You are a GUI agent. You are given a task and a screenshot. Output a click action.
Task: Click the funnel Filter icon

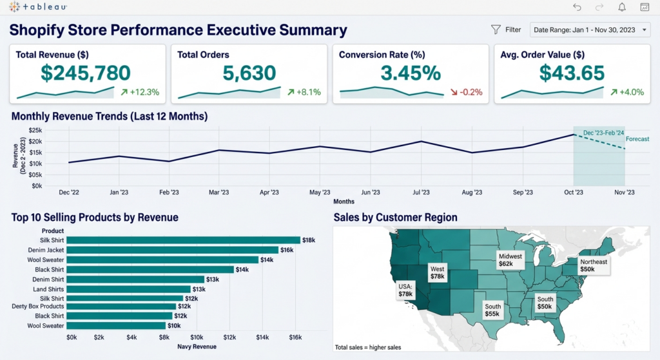click(x=496, y=30)
